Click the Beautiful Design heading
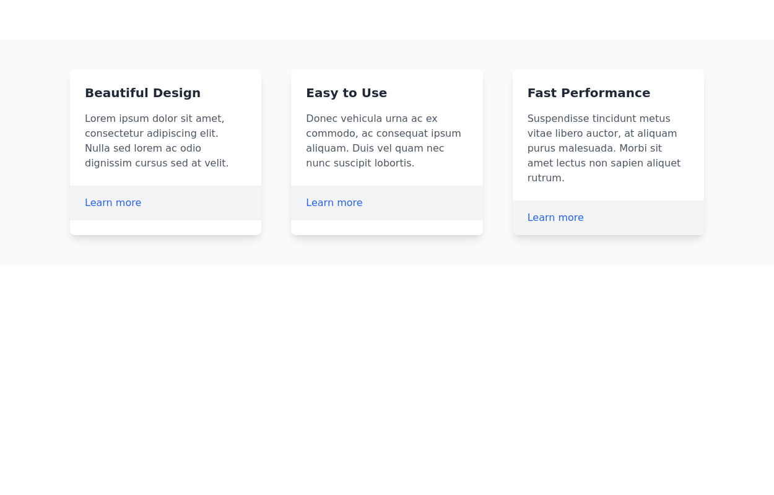774x495 pixels. [142, 93]
